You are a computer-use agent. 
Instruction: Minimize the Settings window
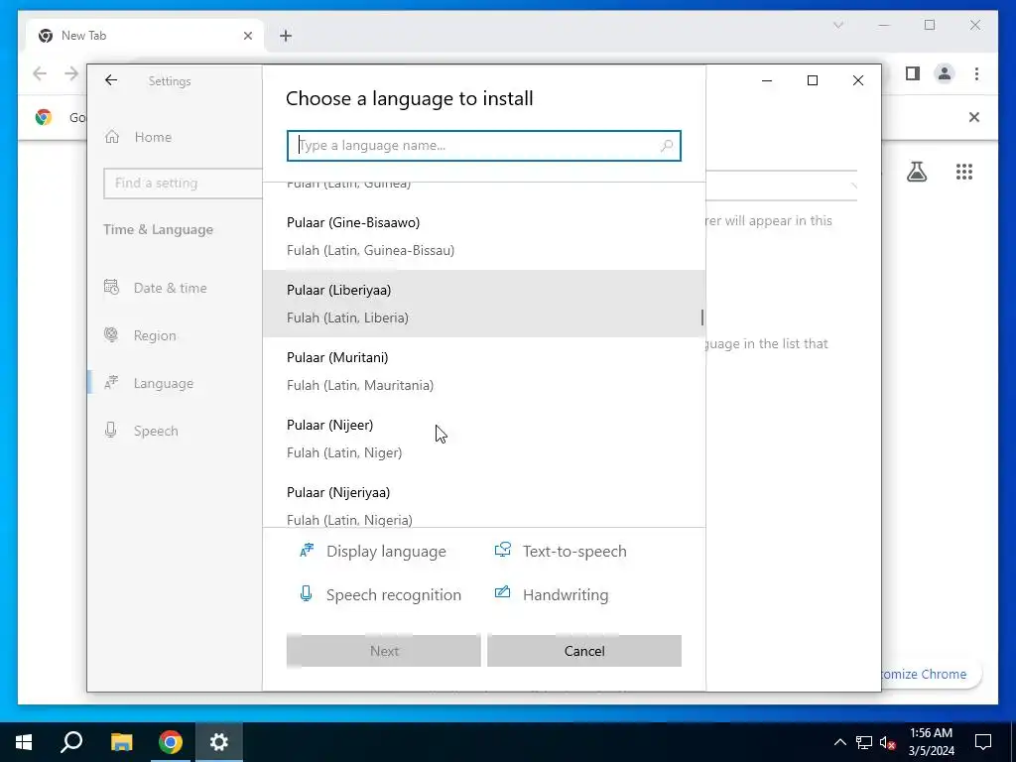coord(767,80)
